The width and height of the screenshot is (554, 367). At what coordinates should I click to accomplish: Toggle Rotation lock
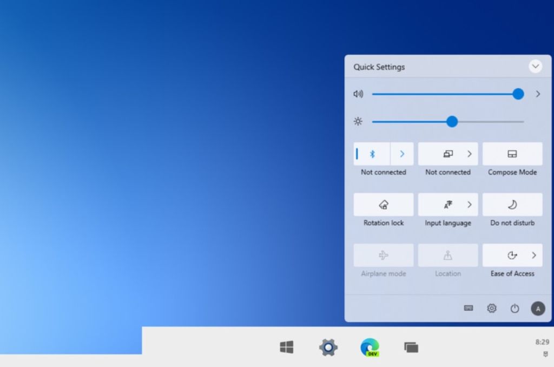pos(384,205)
